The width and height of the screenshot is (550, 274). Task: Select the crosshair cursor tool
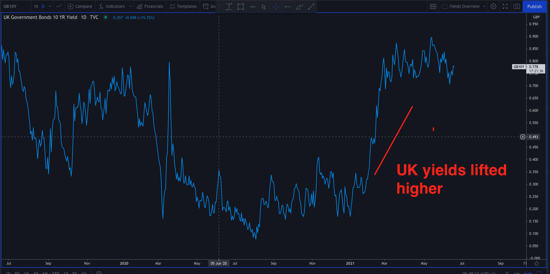(276, 6)
